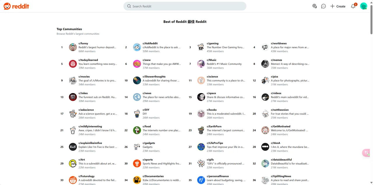The image size is (373, 185).
Task: Click "Browse Reddit's largest communities" subtitle
Action: click(78, 34)
